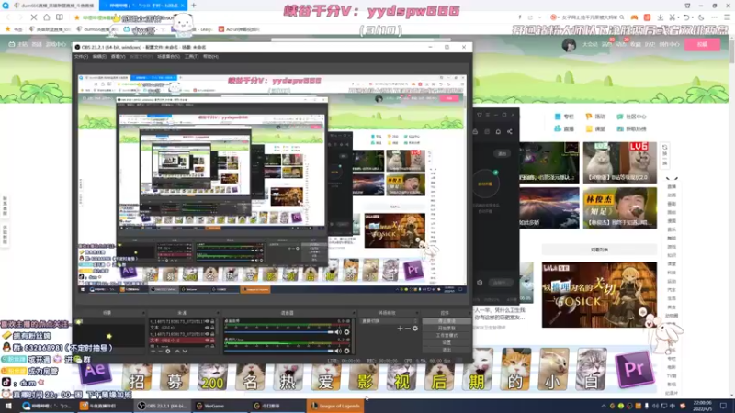The height and width of the screenshot is (413, 735).
Task: Toggle visibility of highlighted 文本 (GDI+) 2 source
Action: (x=208, y=340)
